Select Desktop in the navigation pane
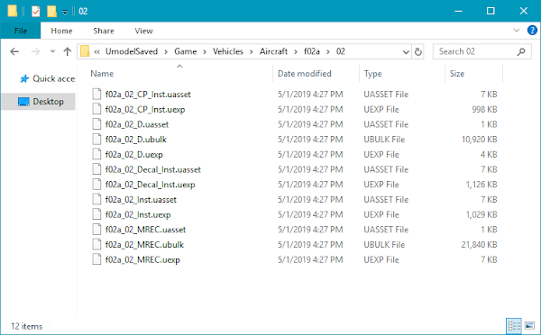The image size is (541, 335). pyautogui.click(x=39, y=102)
